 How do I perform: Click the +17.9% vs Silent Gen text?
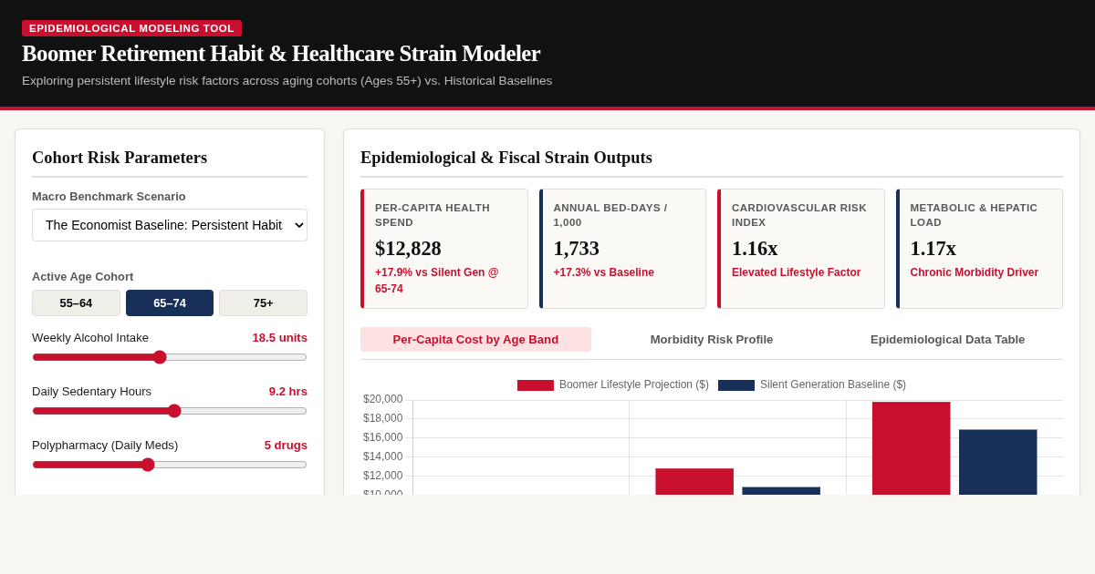click(x=437, y=281)
